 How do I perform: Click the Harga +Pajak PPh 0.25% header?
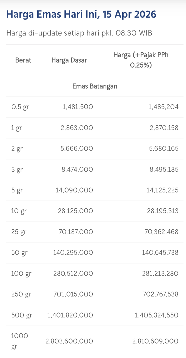[141, 60]
